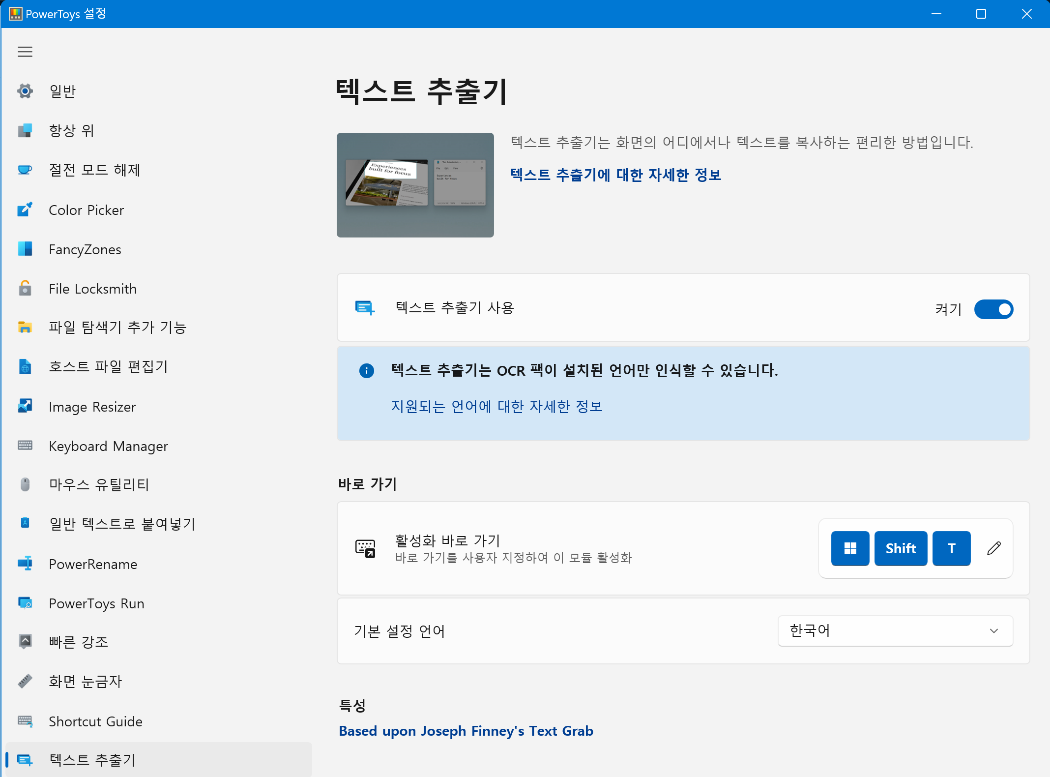Screen dimensions: 1050x777
Task: Click the hamburger navigation menu icon
Action: coord(25,52)
